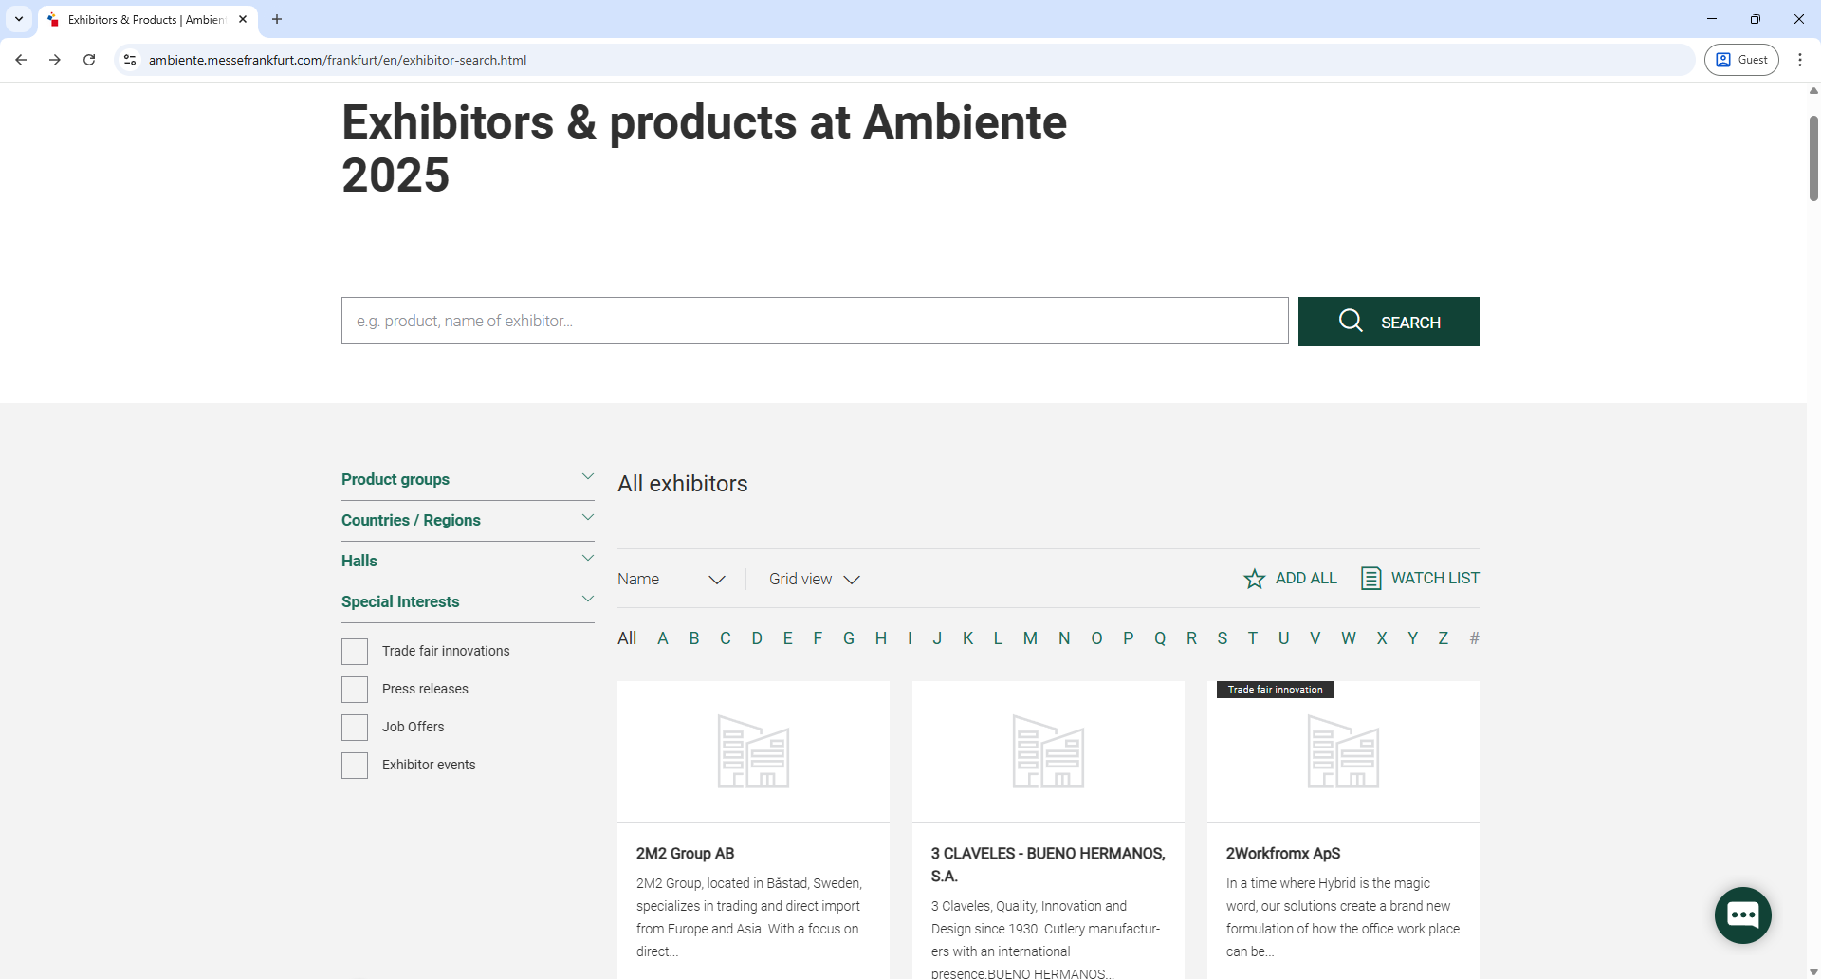Image resolution: width=1821 pixels, height=979 pixels.
Task: Click the Guest profile icon in the browser
Action: click(x=1725, y=60)
